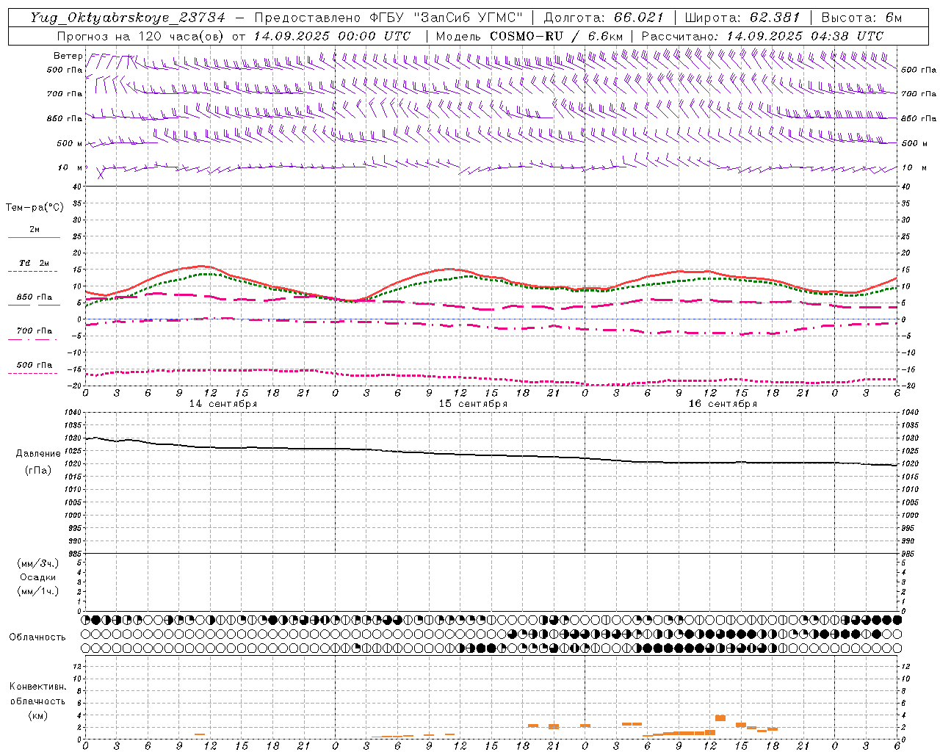Click the Конвективн. label
Image resolution: width=940 pixels, height=752 pixels.
click(37, 687)
